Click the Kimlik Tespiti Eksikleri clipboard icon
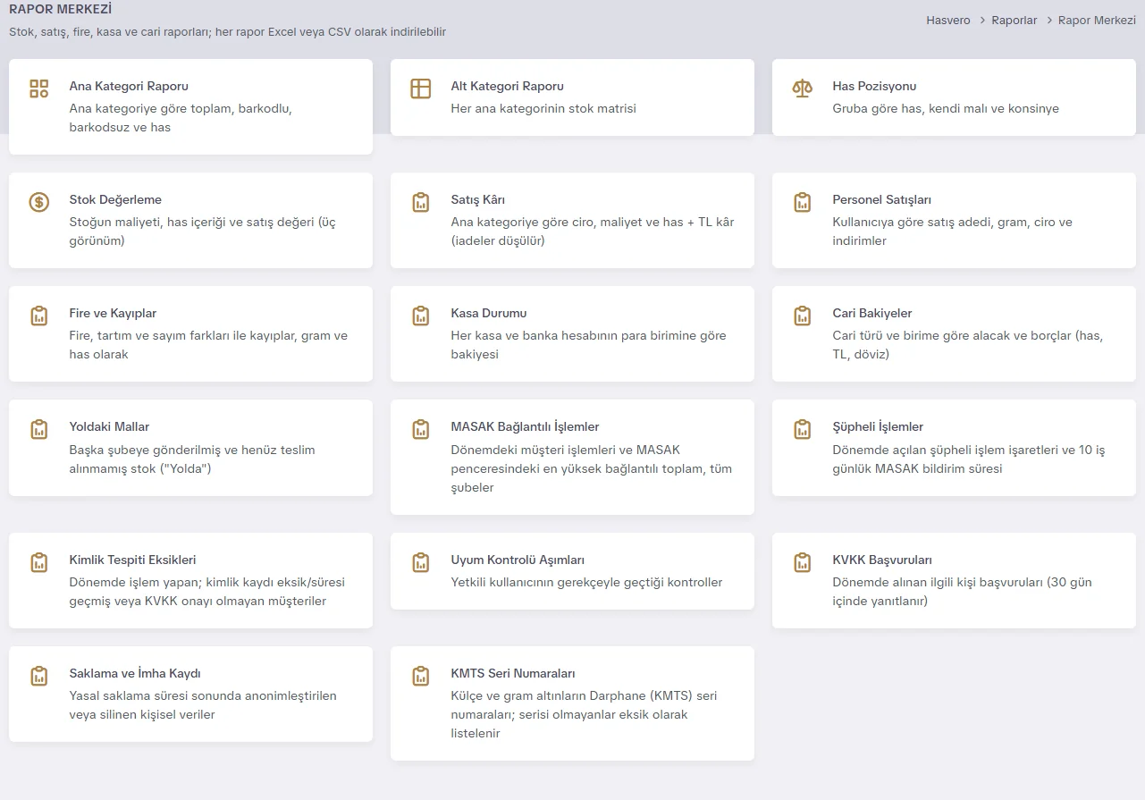The image size is (1145, 800). point(38,562)
